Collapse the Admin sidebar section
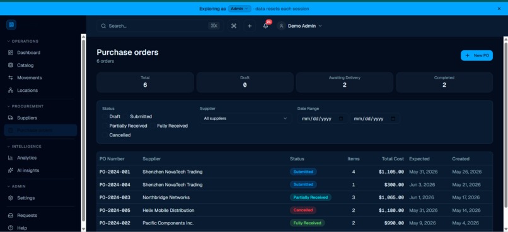 tap(16, 187)
